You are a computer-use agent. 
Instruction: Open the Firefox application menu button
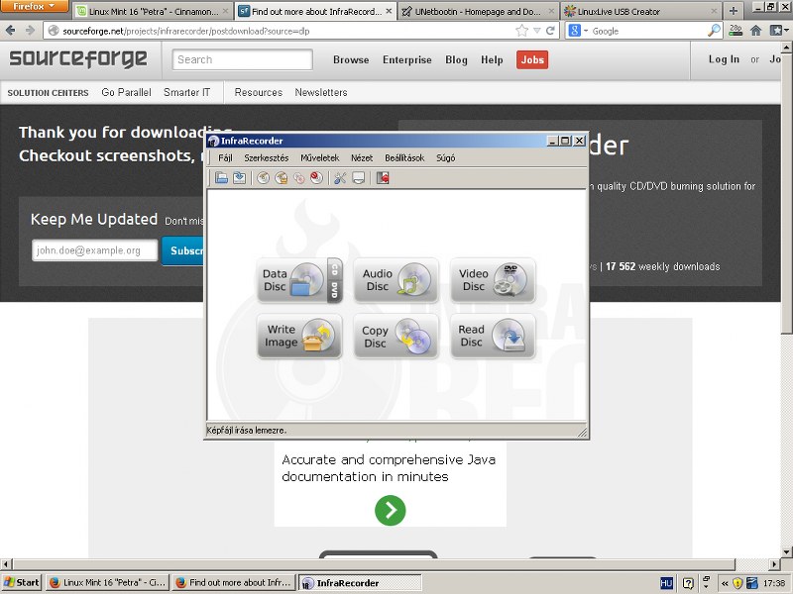pos(34,6)
